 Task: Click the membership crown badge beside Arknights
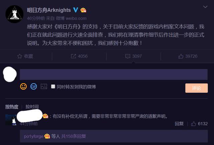pos(83,10)
